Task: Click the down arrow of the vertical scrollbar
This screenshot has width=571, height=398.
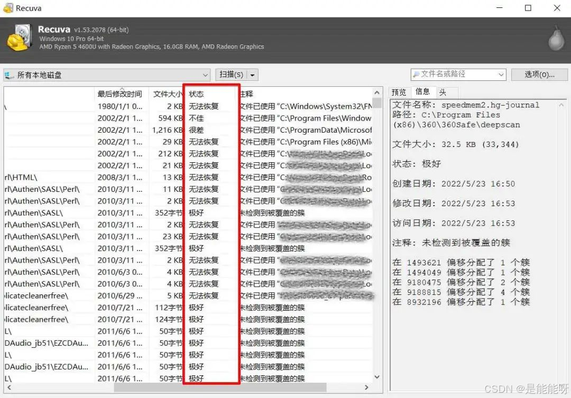Action: [377, 376]
